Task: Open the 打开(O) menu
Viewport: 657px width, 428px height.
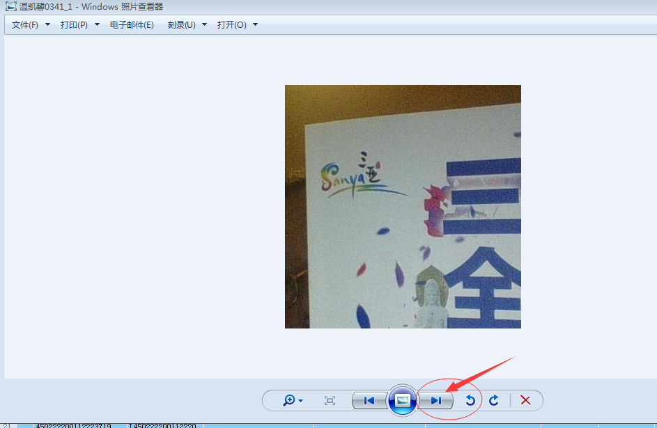Action: point(232,24)
